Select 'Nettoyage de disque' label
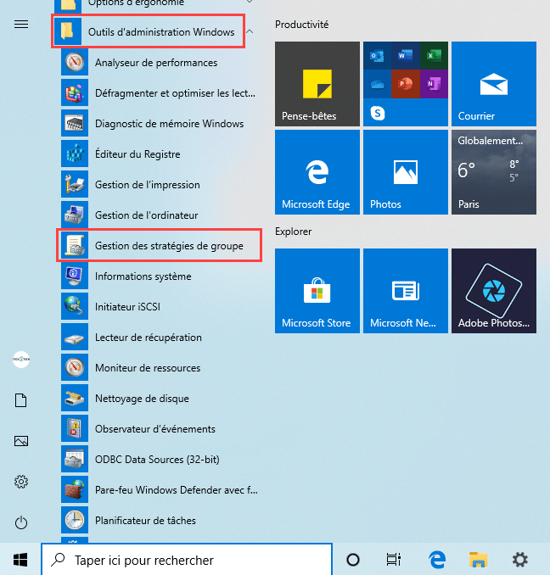This screenshot has height=575, width=550. [142, 399]
